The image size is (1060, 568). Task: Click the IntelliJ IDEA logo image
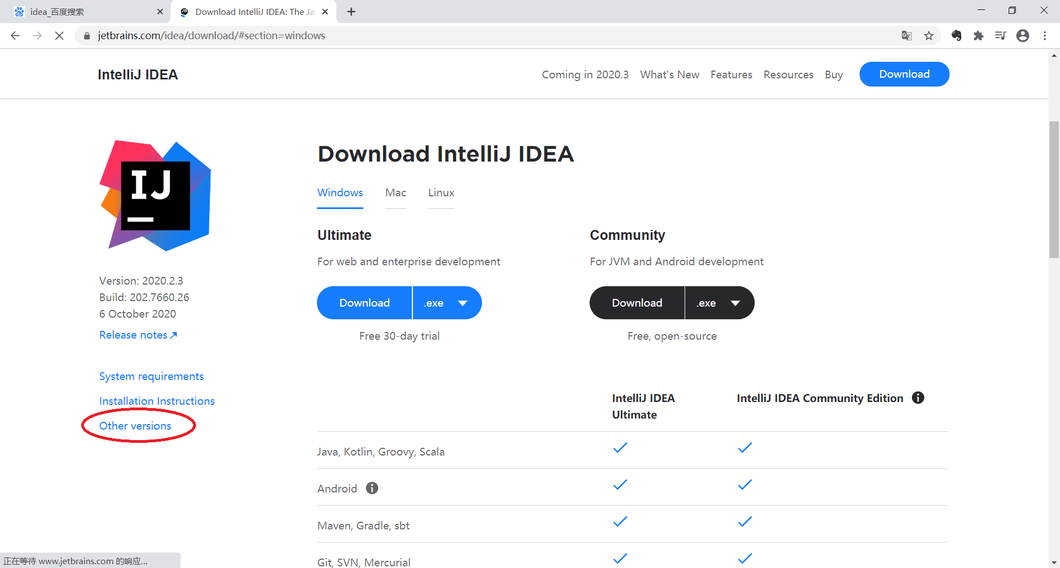(x=155, y=196)
